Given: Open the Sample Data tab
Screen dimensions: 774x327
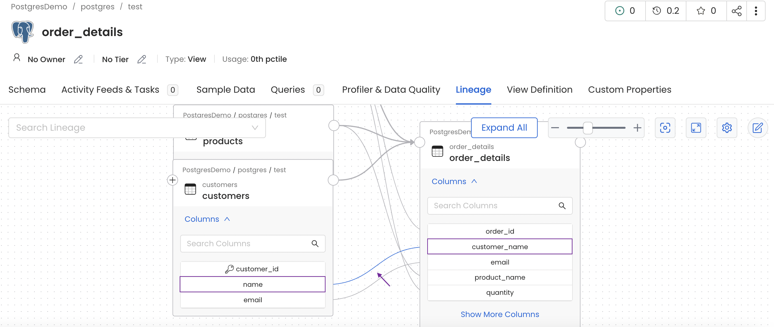Looking at the screenshot, I should tap(225, 90).
